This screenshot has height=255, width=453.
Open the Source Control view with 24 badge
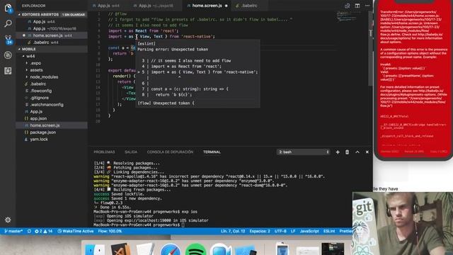pos(8,40)
